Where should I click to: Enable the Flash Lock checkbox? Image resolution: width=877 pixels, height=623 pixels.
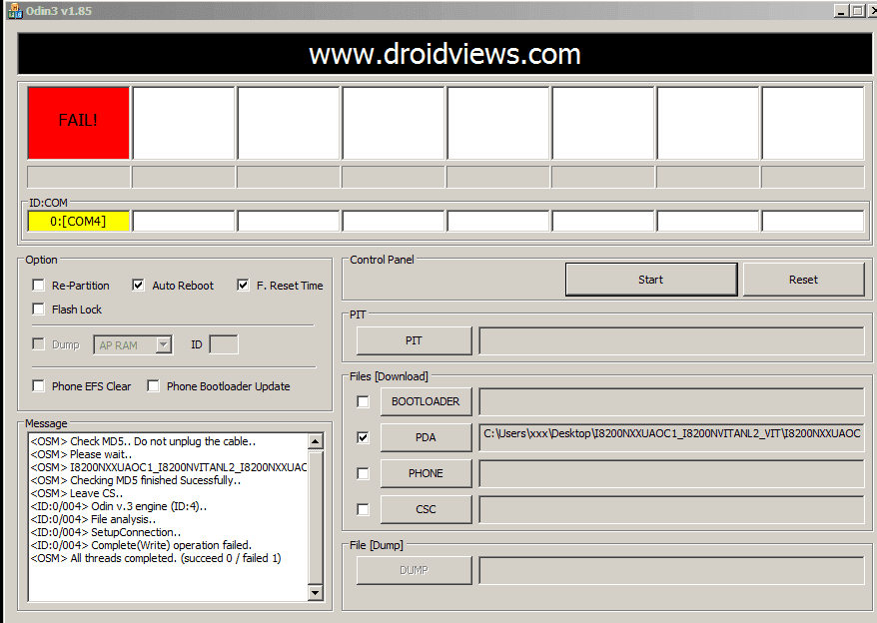38,310
